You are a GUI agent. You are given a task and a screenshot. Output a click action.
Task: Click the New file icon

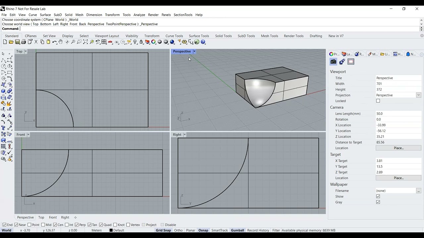point(5,42)
